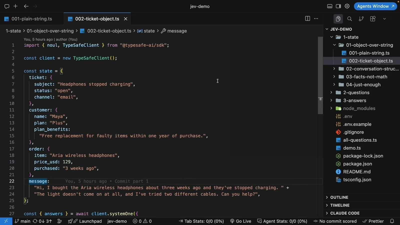Close the 002-ticket-object.ts tab
Viewport: 400px width, 225px height.
point(126,19)
